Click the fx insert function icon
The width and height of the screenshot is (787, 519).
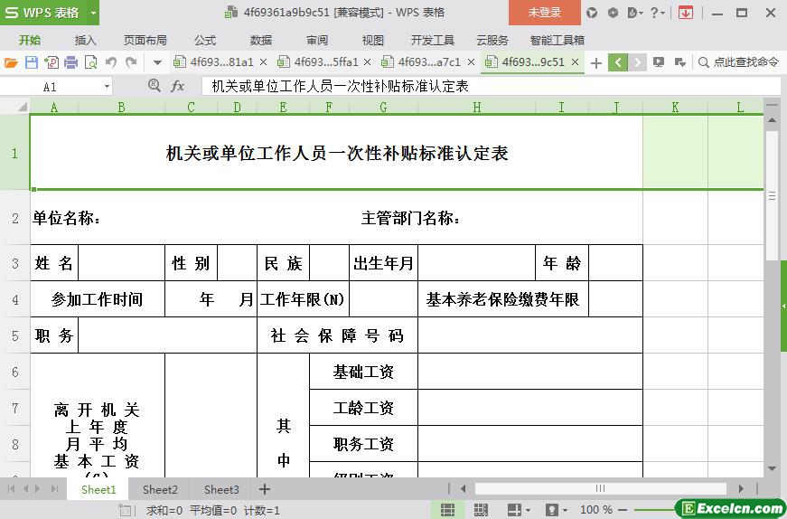tap(177, 87)
